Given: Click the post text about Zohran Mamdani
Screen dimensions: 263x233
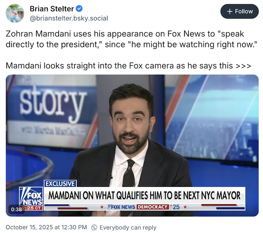Looking at the screenshot, I should (x=131, y=39).
